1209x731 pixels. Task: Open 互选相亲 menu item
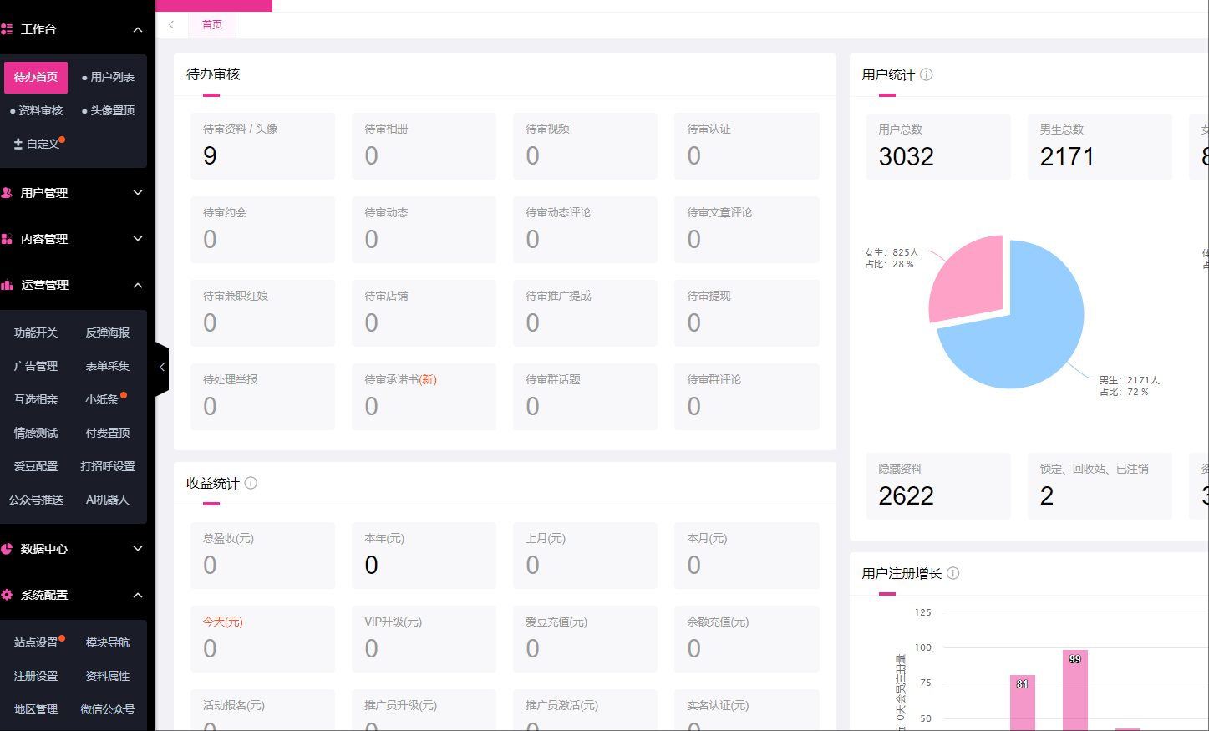[x=36, y=399]
